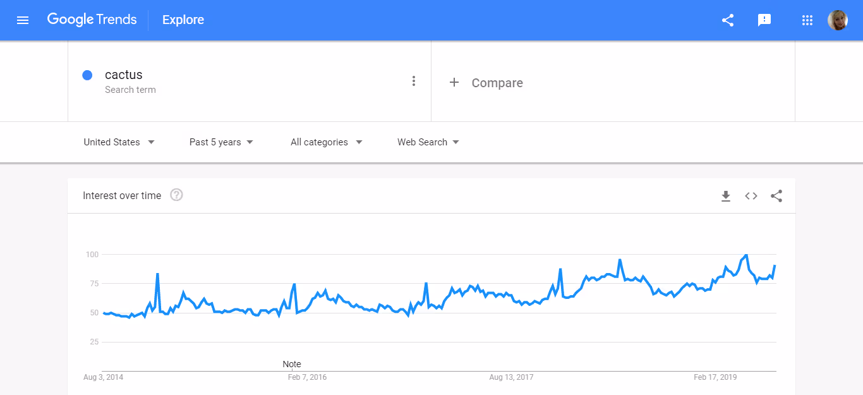Click the Note marker below the chart
863x395 pixels.
291,363
